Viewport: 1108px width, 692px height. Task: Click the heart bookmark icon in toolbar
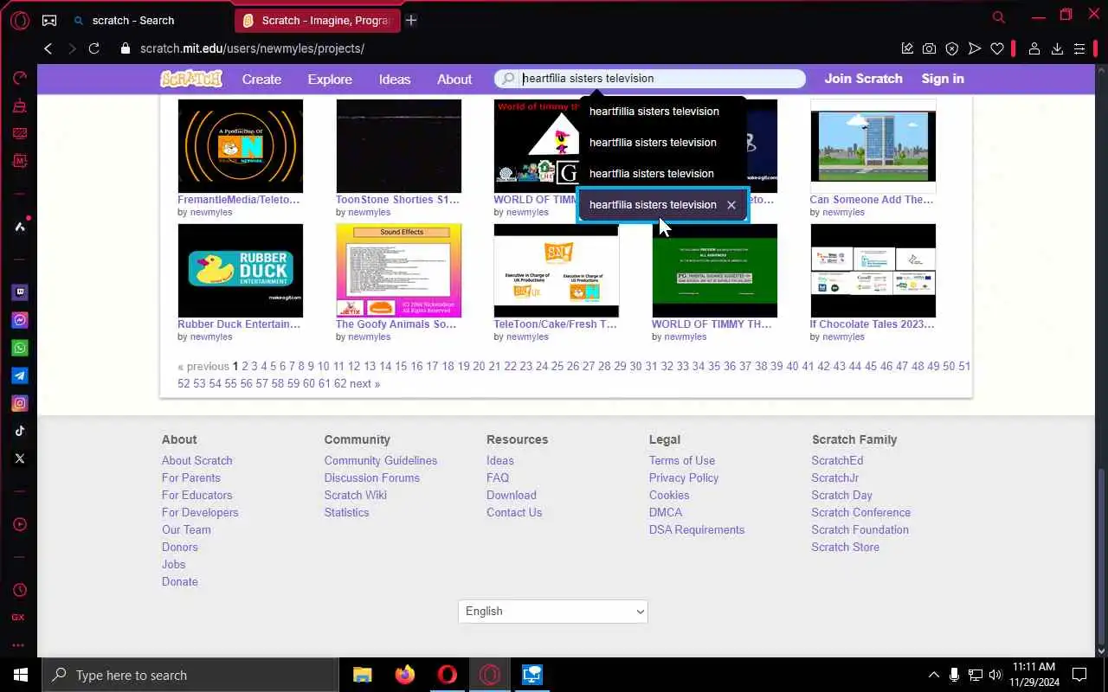(997, 49)
